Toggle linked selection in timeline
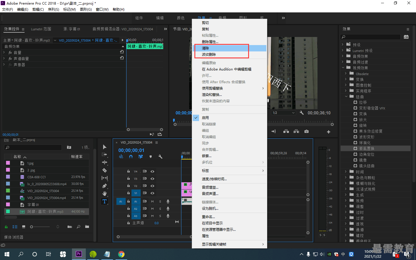 141,157
